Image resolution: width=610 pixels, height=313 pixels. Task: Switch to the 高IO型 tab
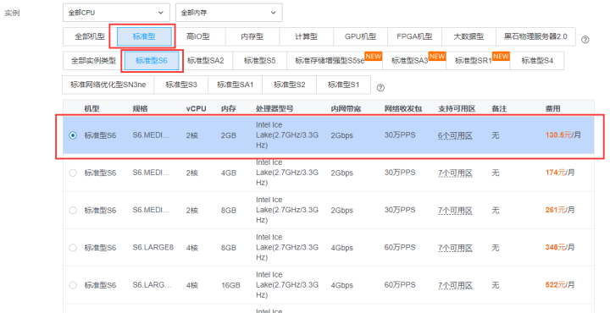click(198, 37)
